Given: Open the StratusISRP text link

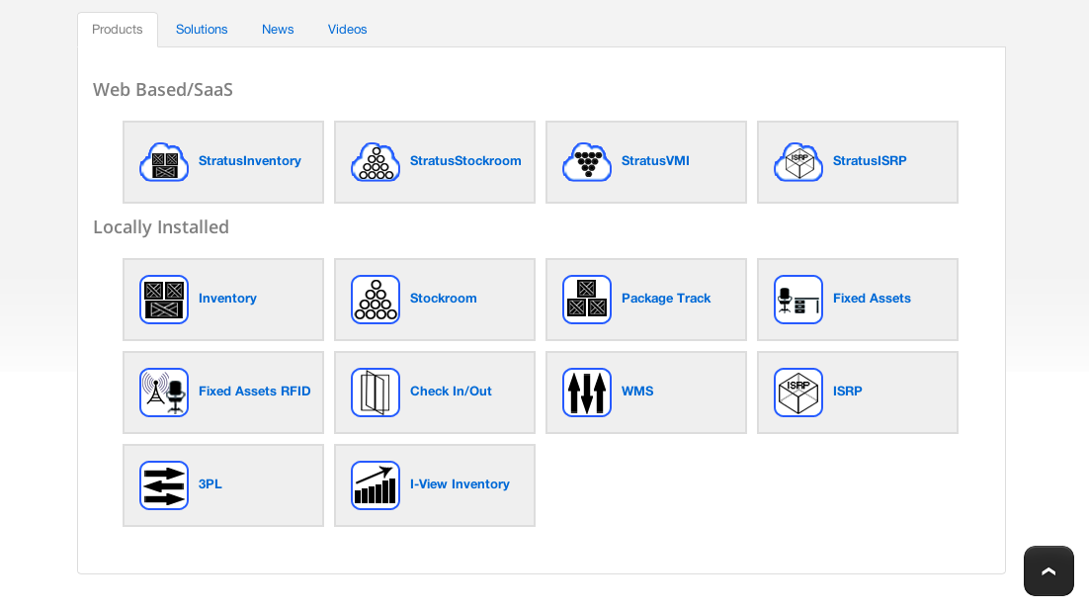Looking at the screenshot, I should [x=870, y=160].
